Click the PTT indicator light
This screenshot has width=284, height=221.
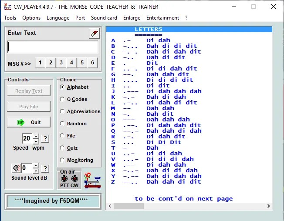[64, 179]
